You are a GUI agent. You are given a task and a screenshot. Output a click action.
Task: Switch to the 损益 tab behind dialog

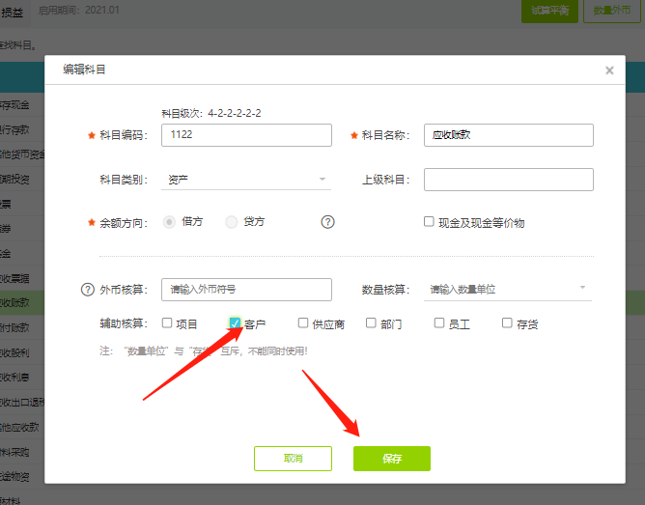tap(13, 13)
